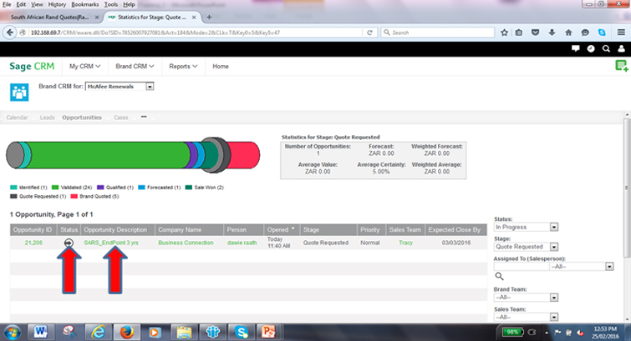This screenshot has width=631, height=341.
Task: Sort by the Company Name column header
Action: tap(180, 230)
